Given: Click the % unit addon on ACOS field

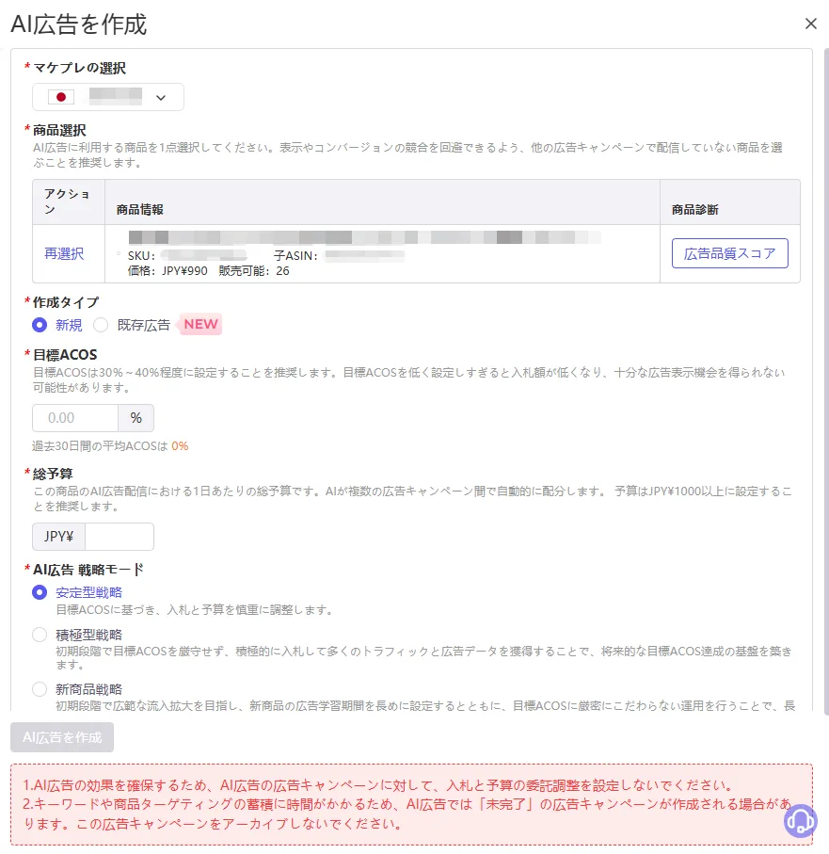Looking at the screenshot, I should tap(136, 418).
